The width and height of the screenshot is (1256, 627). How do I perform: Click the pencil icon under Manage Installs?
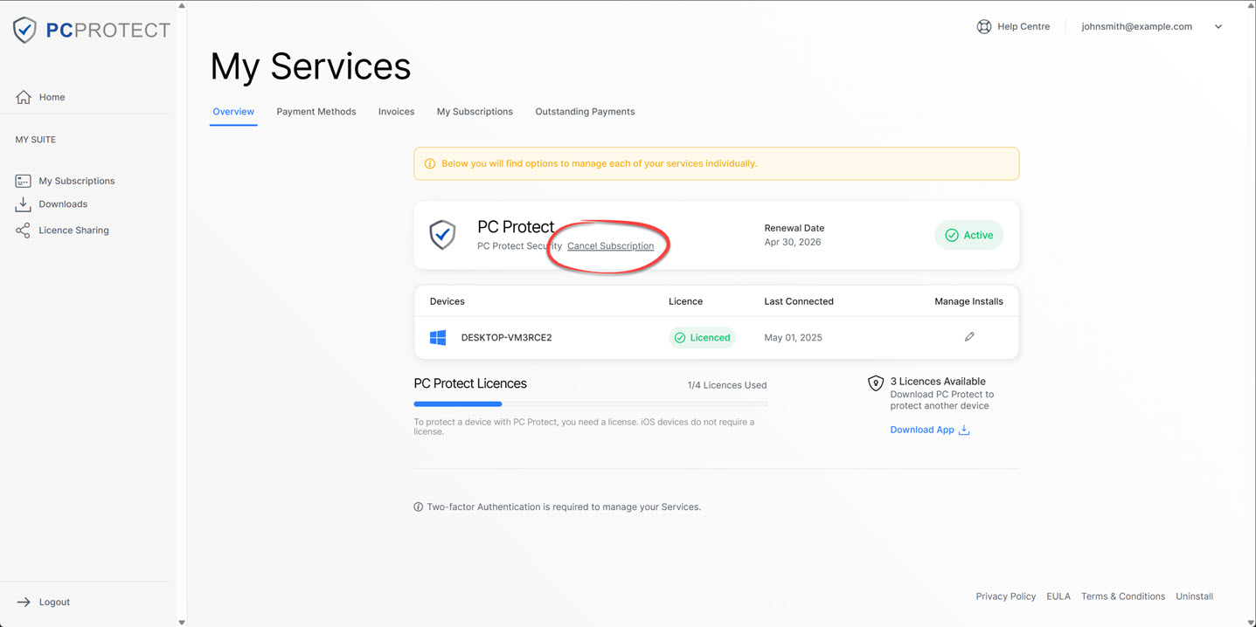(969, 337)
